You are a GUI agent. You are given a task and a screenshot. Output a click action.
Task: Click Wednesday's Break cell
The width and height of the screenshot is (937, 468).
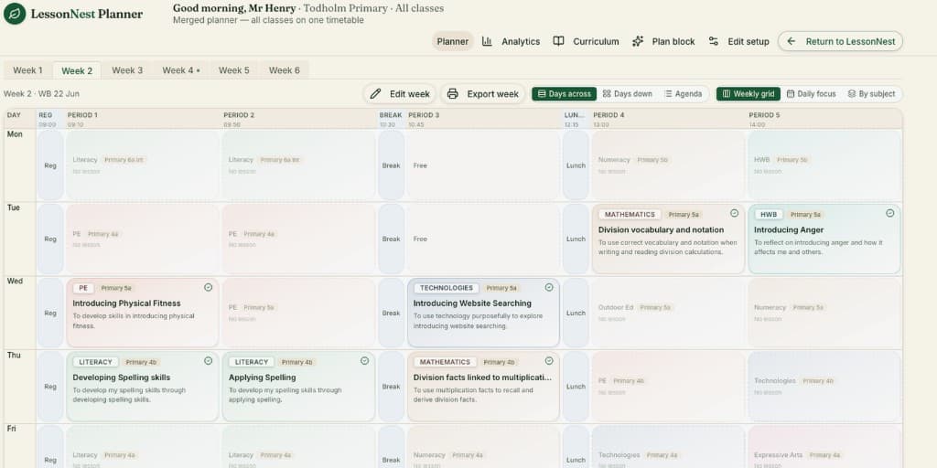click(x=392, y=313)
